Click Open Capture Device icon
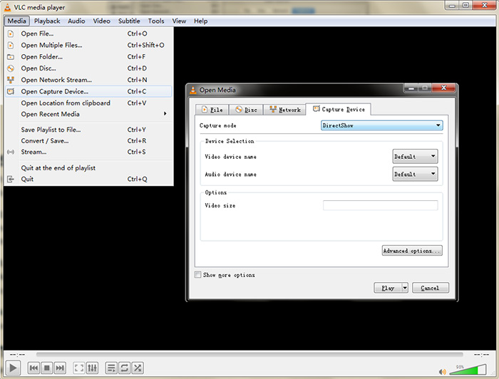 point(11,92)
